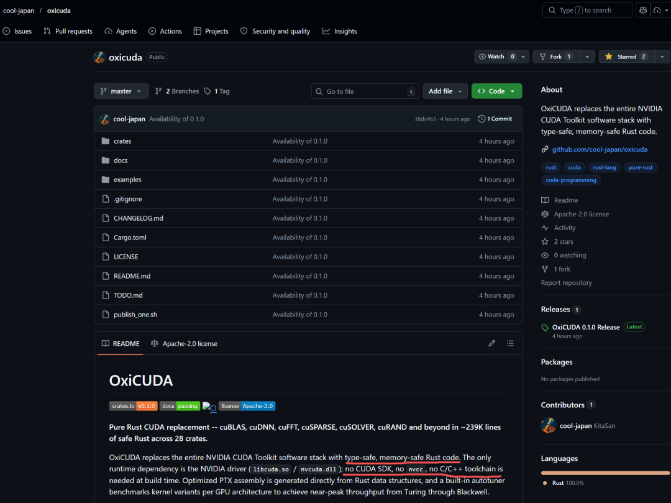
Task: Open CHANGELOG.md file
Action: pos(139,218)
